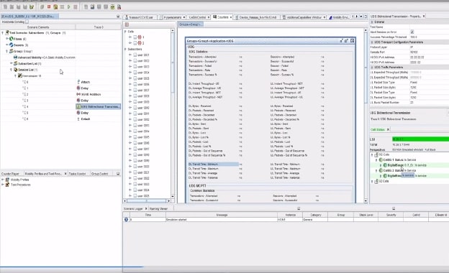Click the dark save-disk icon in the toolbar
Screen dimensions: 449x273
[x=93, y=7]
